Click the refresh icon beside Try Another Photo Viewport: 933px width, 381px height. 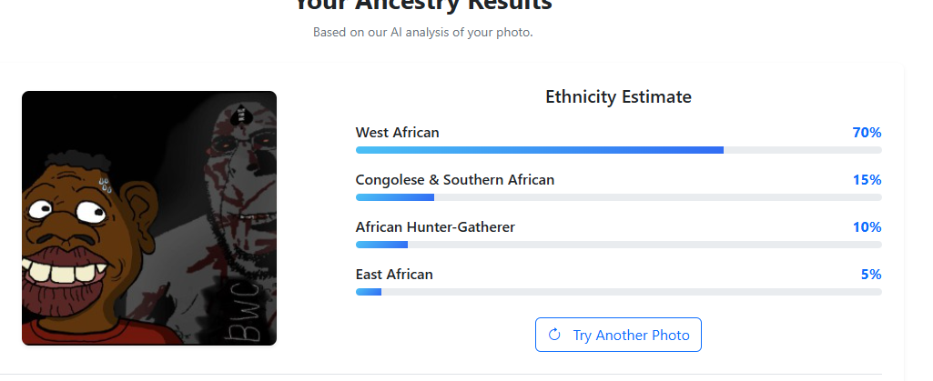[554, 335]
